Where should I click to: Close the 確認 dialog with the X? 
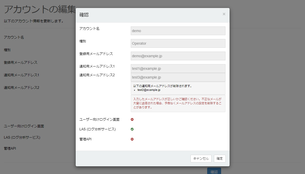(224, 14)
